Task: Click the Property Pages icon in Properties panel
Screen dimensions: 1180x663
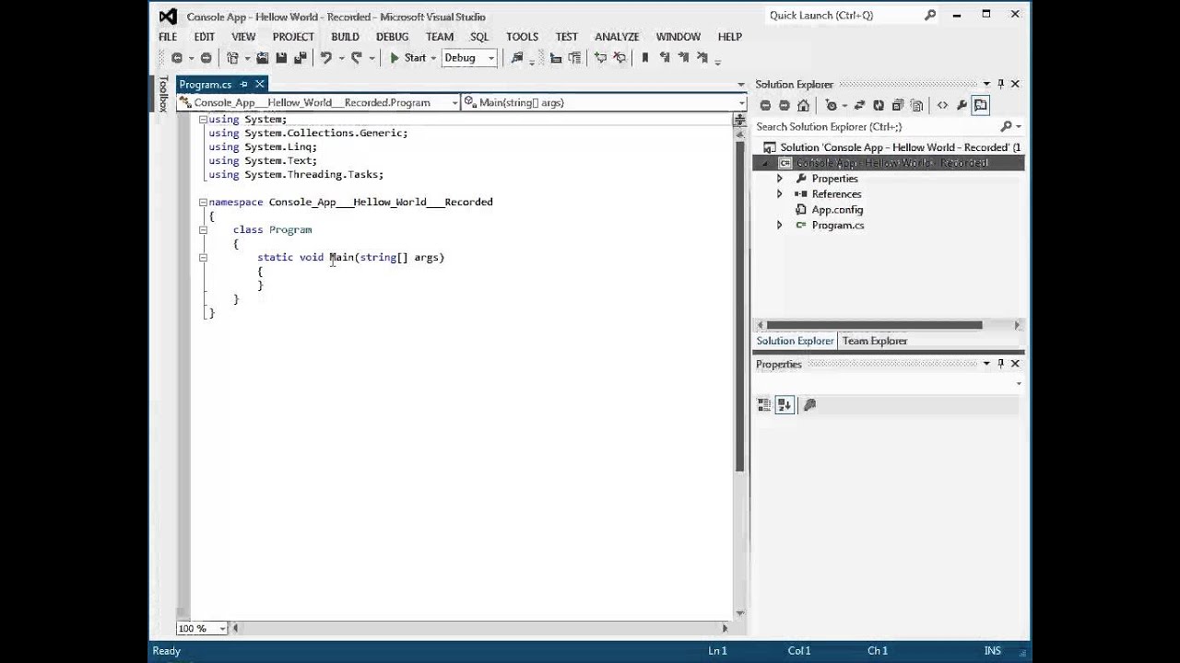Action: (810, 404)
